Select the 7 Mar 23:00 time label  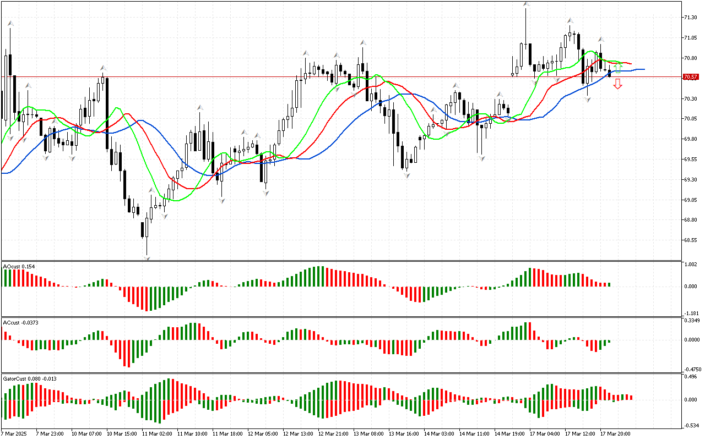point(50,434)
